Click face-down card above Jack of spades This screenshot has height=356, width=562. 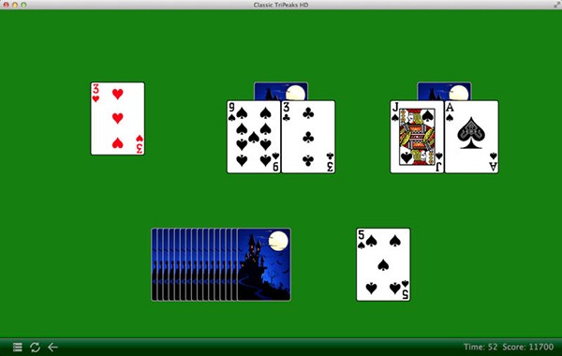tap(444, 91)
